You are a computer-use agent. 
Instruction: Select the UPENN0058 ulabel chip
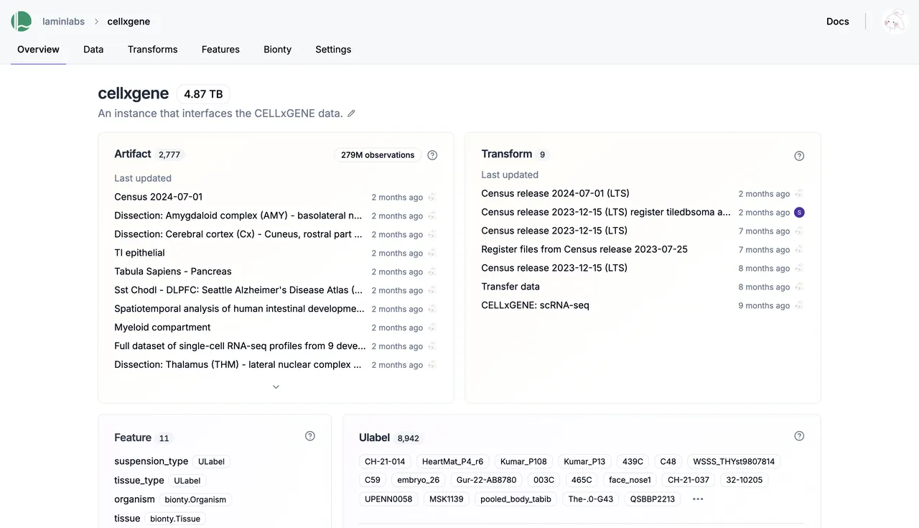pos(388,499)
